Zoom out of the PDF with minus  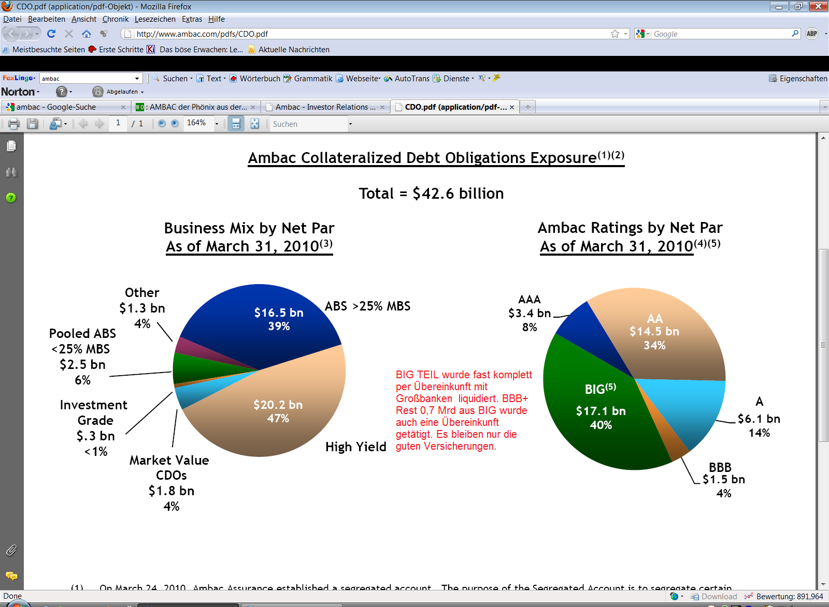pyautogui.click(x=162, y=123)
